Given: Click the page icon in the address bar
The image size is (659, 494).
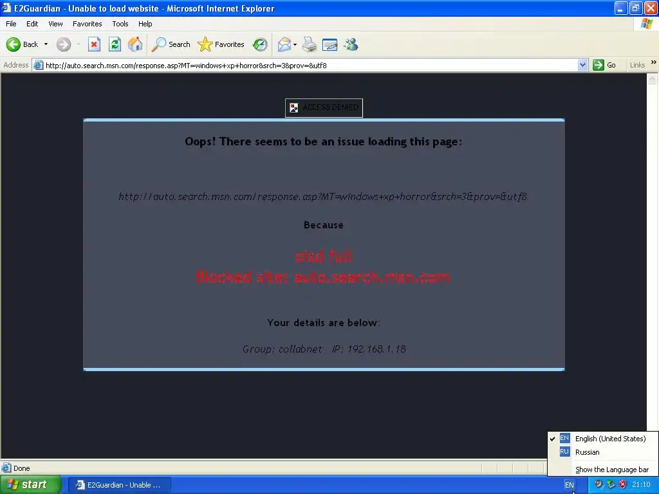Looking at the screenshot, I should coord(38,65).
